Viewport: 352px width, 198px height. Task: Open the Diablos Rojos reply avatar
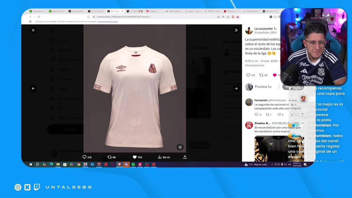[249, 125]
